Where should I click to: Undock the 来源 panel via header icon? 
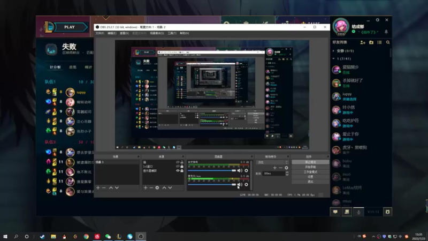pyautogui.click(x=183, y=157)
